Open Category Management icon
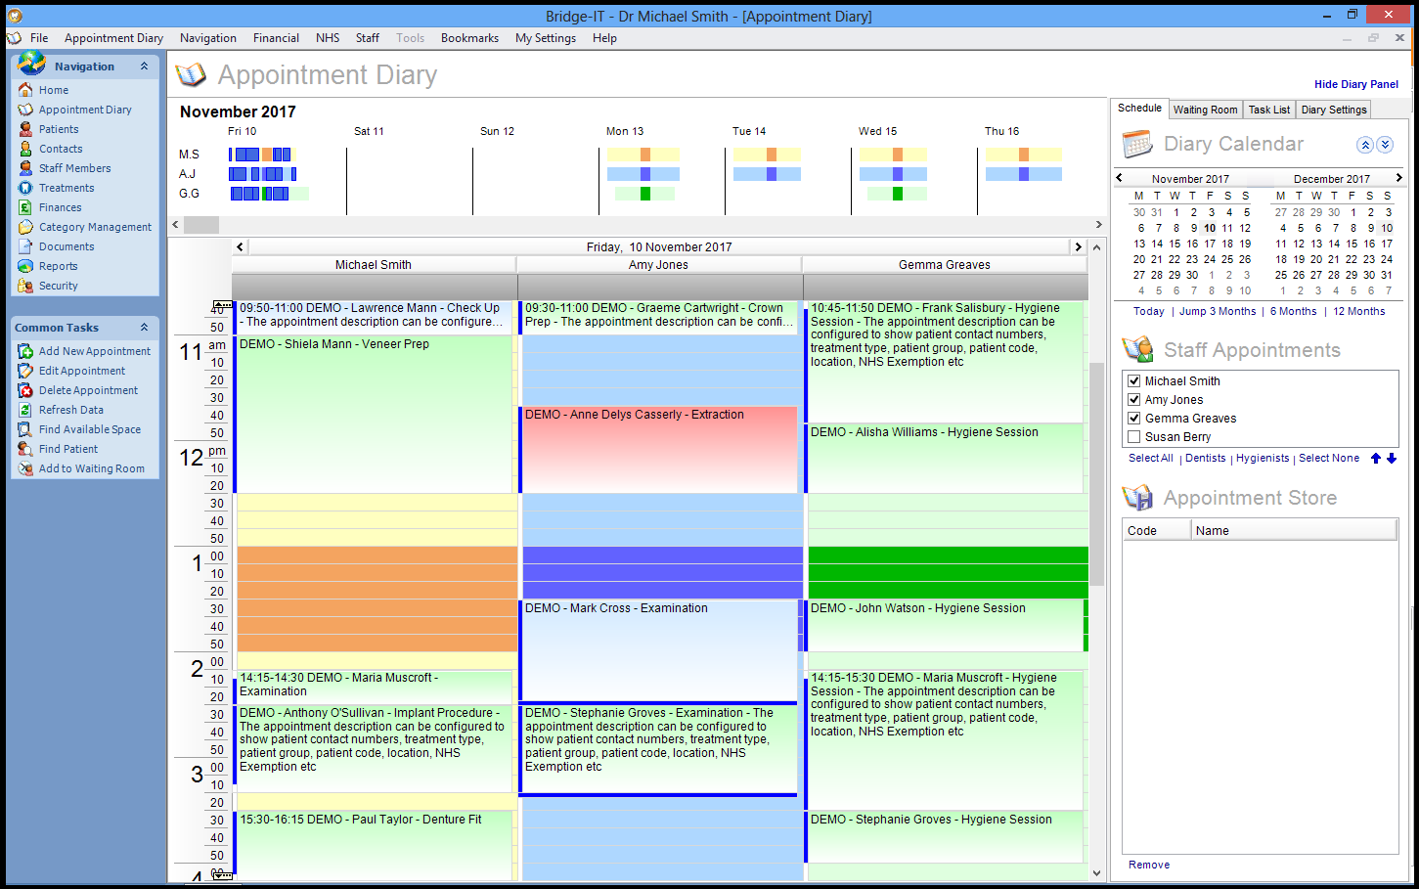 tap(25, 227)
